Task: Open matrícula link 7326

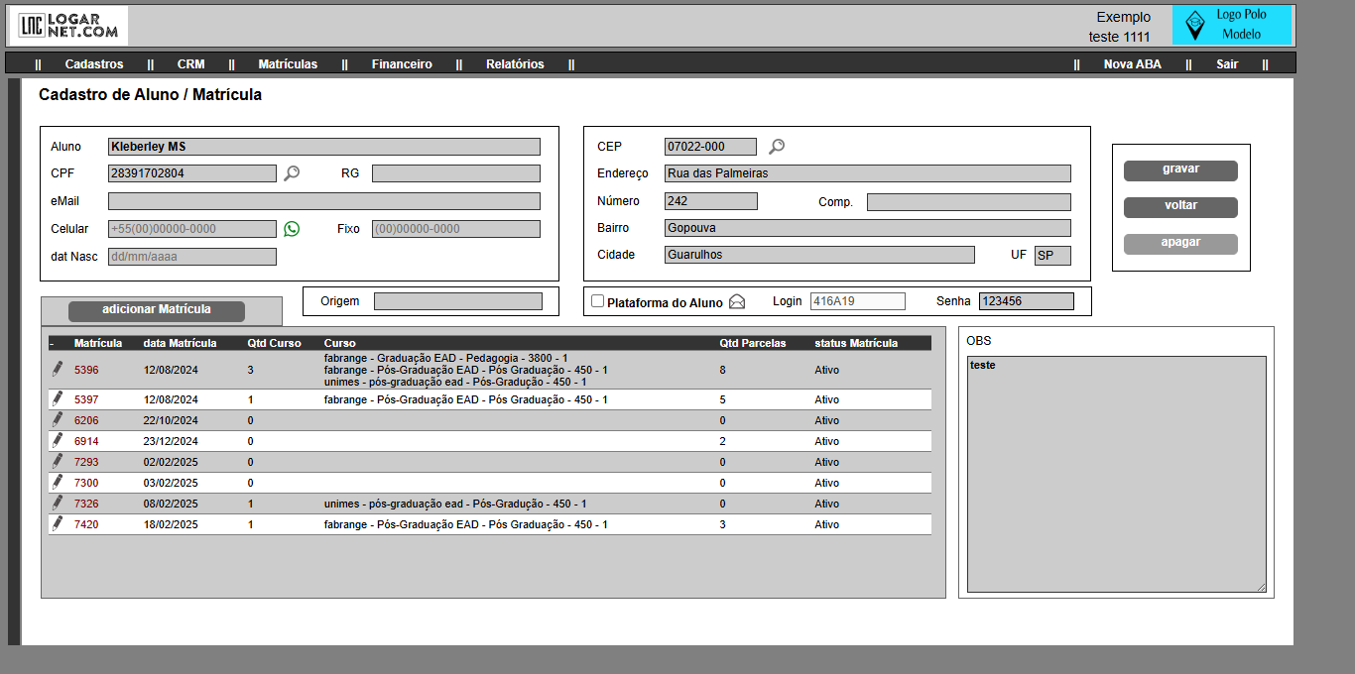Action: tap(86, 505)
